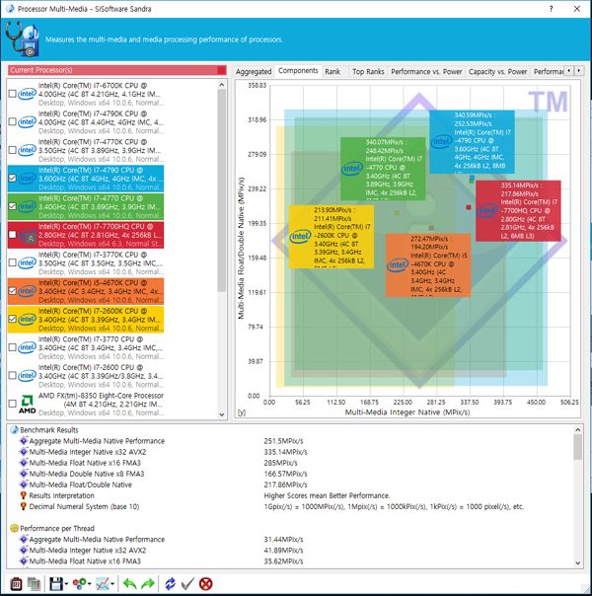Click the grey checkmark OK icon
The width and height of the screenshot is (592, 596).
pyautogui.click(x=187, y=583)
